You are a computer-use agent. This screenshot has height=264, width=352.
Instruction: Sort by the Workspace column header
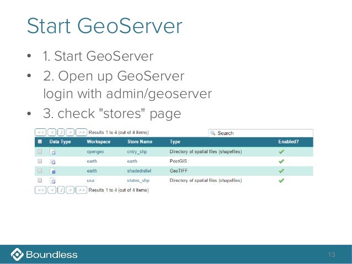[99, 142]
